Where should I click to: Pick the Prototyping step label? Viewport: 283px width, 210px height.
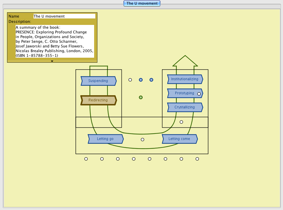184,93
